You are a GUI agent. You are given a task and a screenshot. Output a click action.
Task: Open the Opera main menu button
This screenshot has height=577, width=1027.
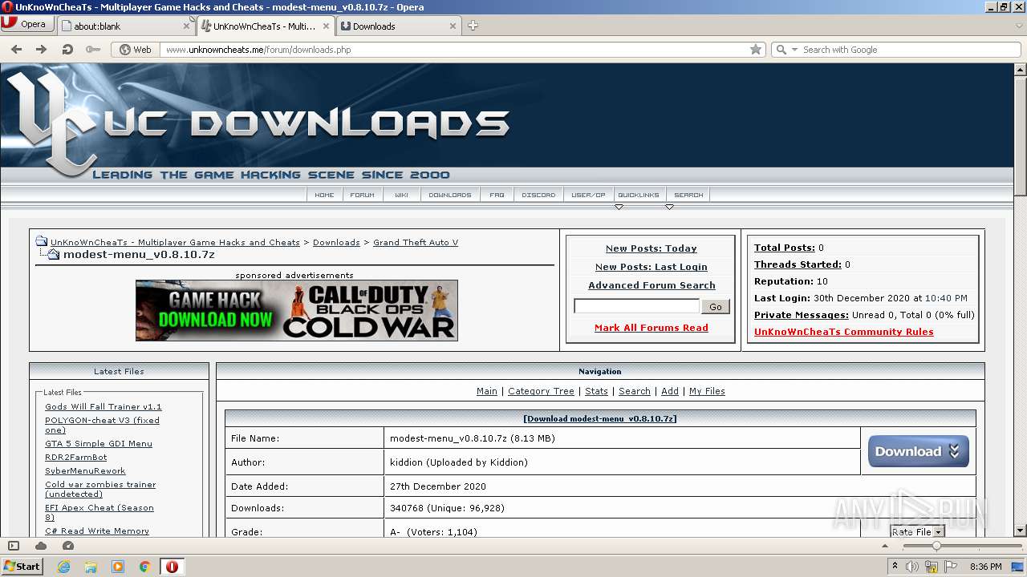[x=27, y=24]
